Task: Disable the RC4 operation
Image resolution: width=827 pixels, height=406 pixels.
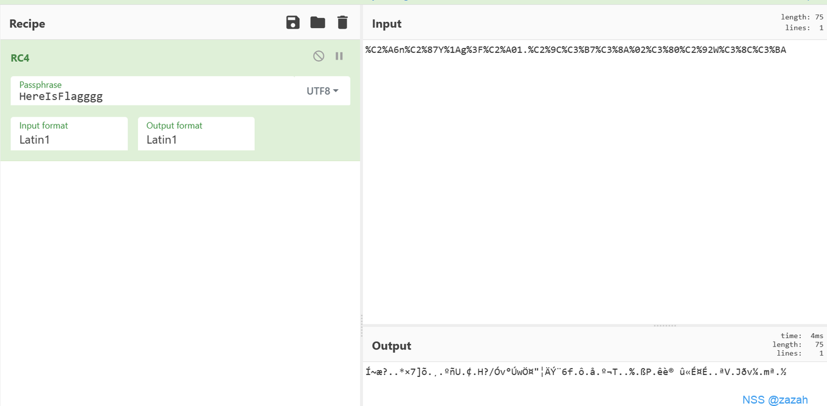Action: pyautogui.click(x=319, y=56)
